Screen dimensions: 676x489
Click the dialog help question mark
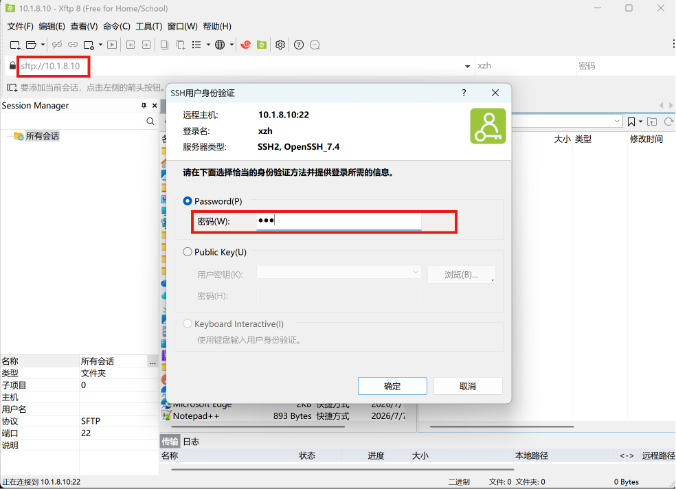(464, 93)
